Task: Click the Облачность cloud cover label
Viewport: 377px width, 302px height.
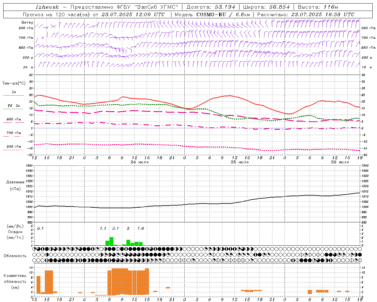Action: pos(15,256)
